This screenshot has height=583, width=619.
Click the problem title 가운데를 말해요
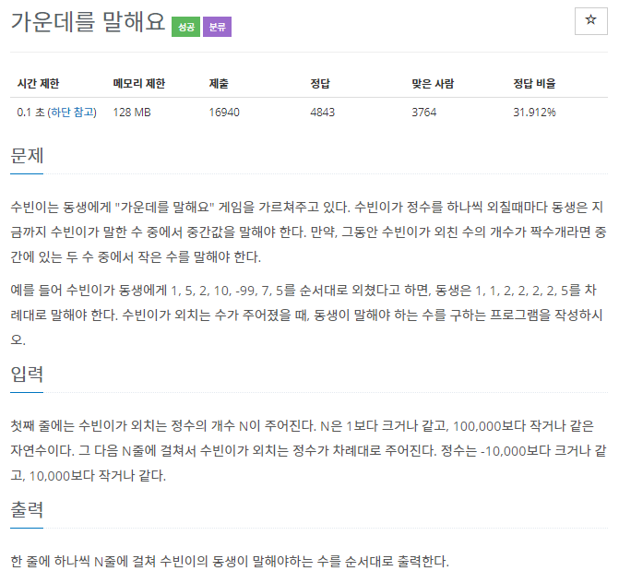click(88, 21)
